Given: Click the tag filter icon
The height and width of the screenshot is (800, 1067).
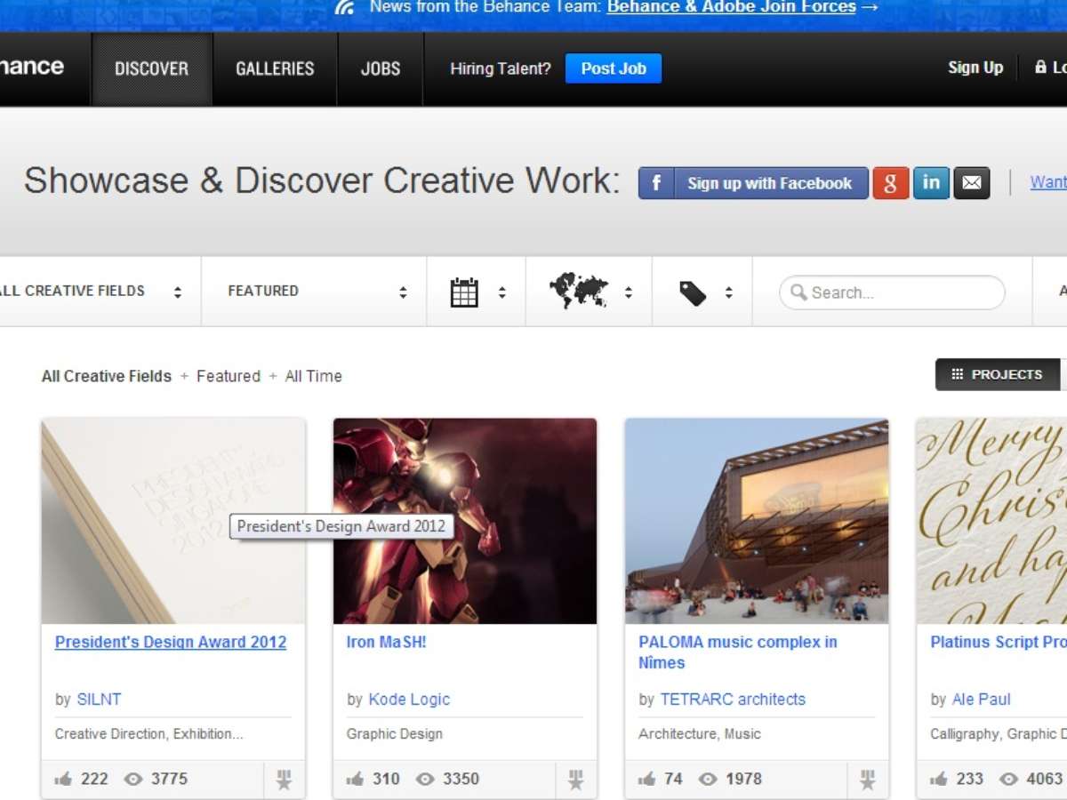Looking at the screenshot, I should (x=693, y=292).
